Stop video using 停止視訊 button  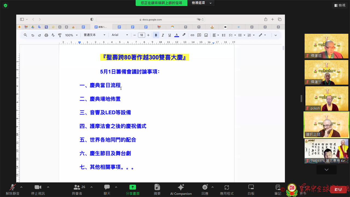[38, 189]
